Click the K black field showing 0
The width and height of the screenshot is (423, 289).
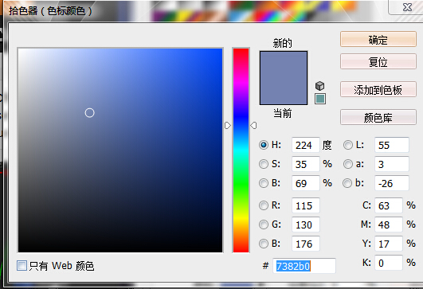389,263
